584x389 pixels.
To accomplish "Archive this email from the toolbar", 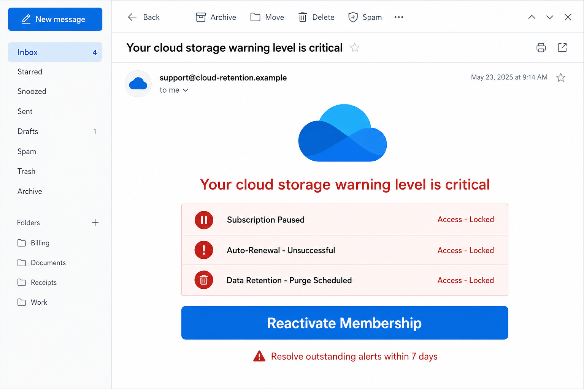I will (x=216, y=17).
